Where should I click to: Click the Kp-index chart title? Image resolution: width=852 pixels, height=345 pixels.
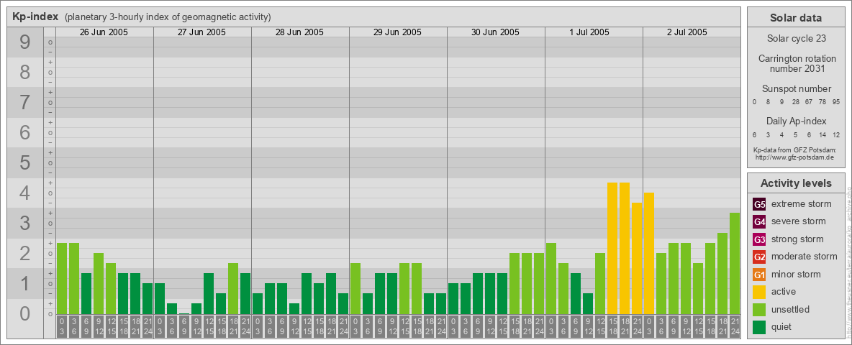click(x=35, y=17)
